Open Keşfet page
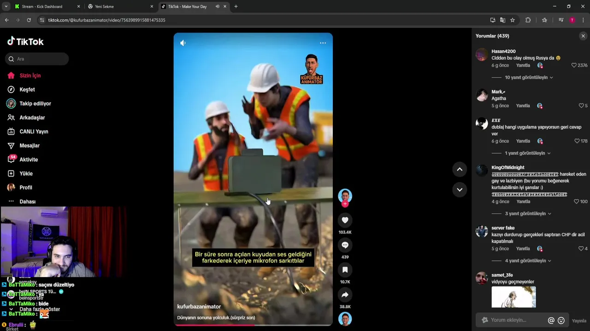Image resolution: width=590 pixels, height=331 pixels. (x=27, y=90)
